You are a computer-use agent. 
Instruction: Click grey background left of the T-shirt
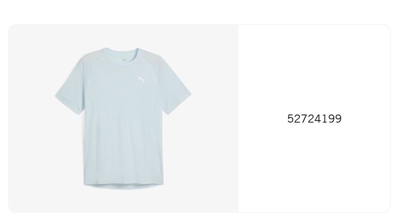pyautogui.click(x=30, y=118)
